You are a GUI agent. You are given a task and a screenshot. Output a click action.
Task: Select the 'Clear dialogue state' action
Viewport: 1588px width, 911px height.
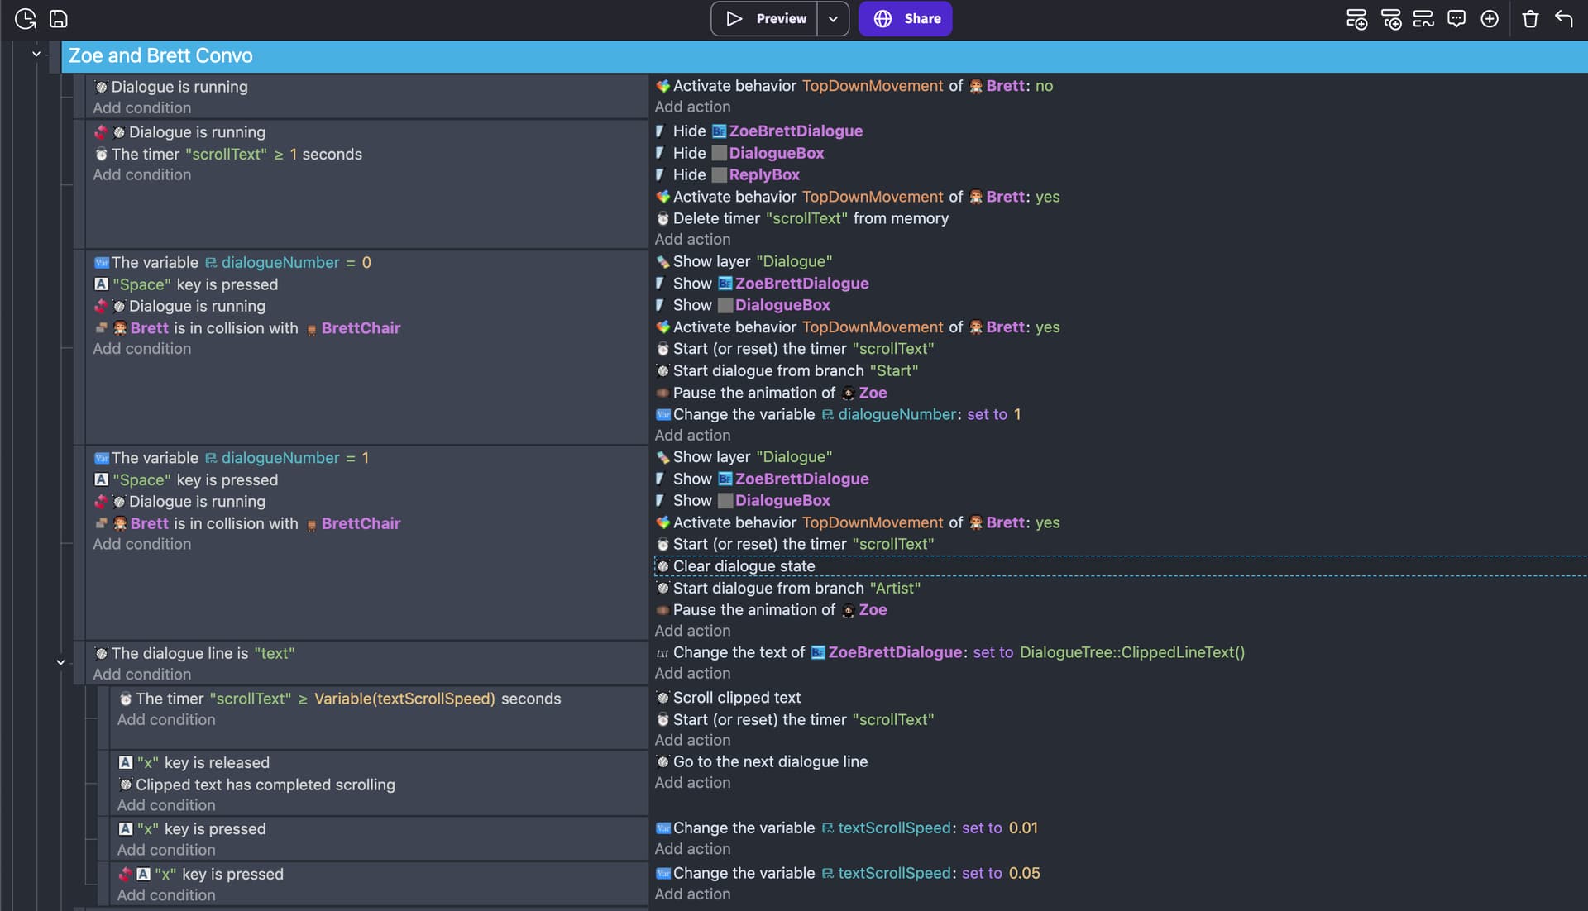pyautogui.click(x=735, y=566)
